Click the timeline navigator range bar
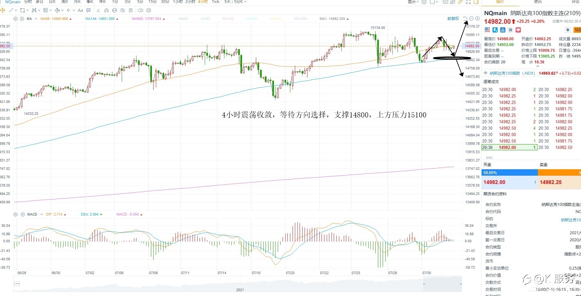This screenshot has width=581, height=296. (x=238, y=284)
